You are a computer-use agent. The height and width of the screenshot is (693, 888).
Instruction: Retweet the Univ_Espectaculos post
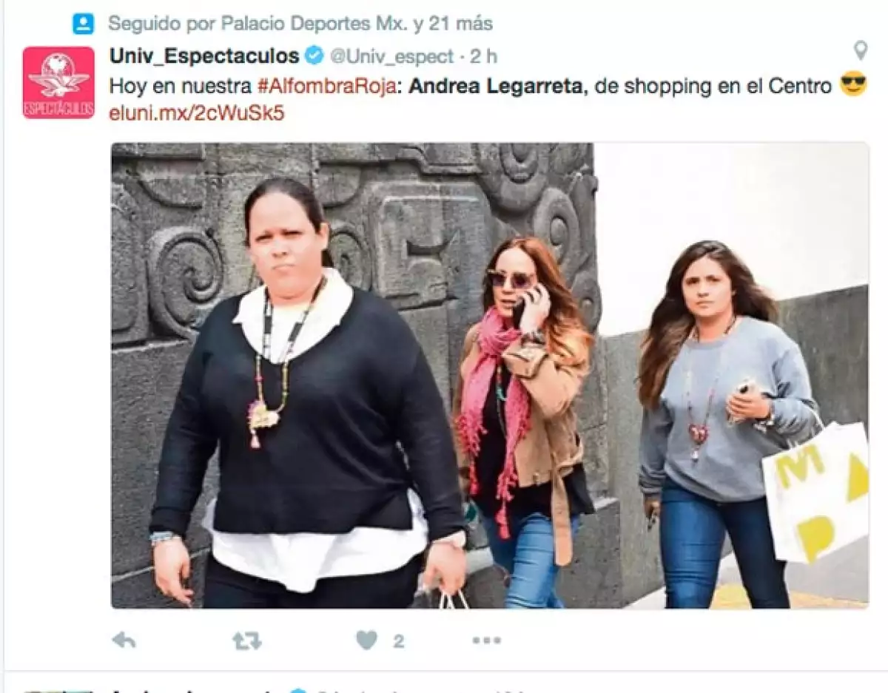coord(246,640)
